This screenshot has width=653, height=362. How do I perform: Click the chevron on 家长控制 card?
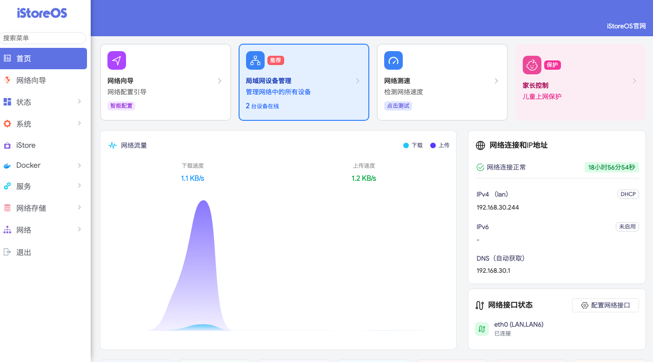coord(634,81)
